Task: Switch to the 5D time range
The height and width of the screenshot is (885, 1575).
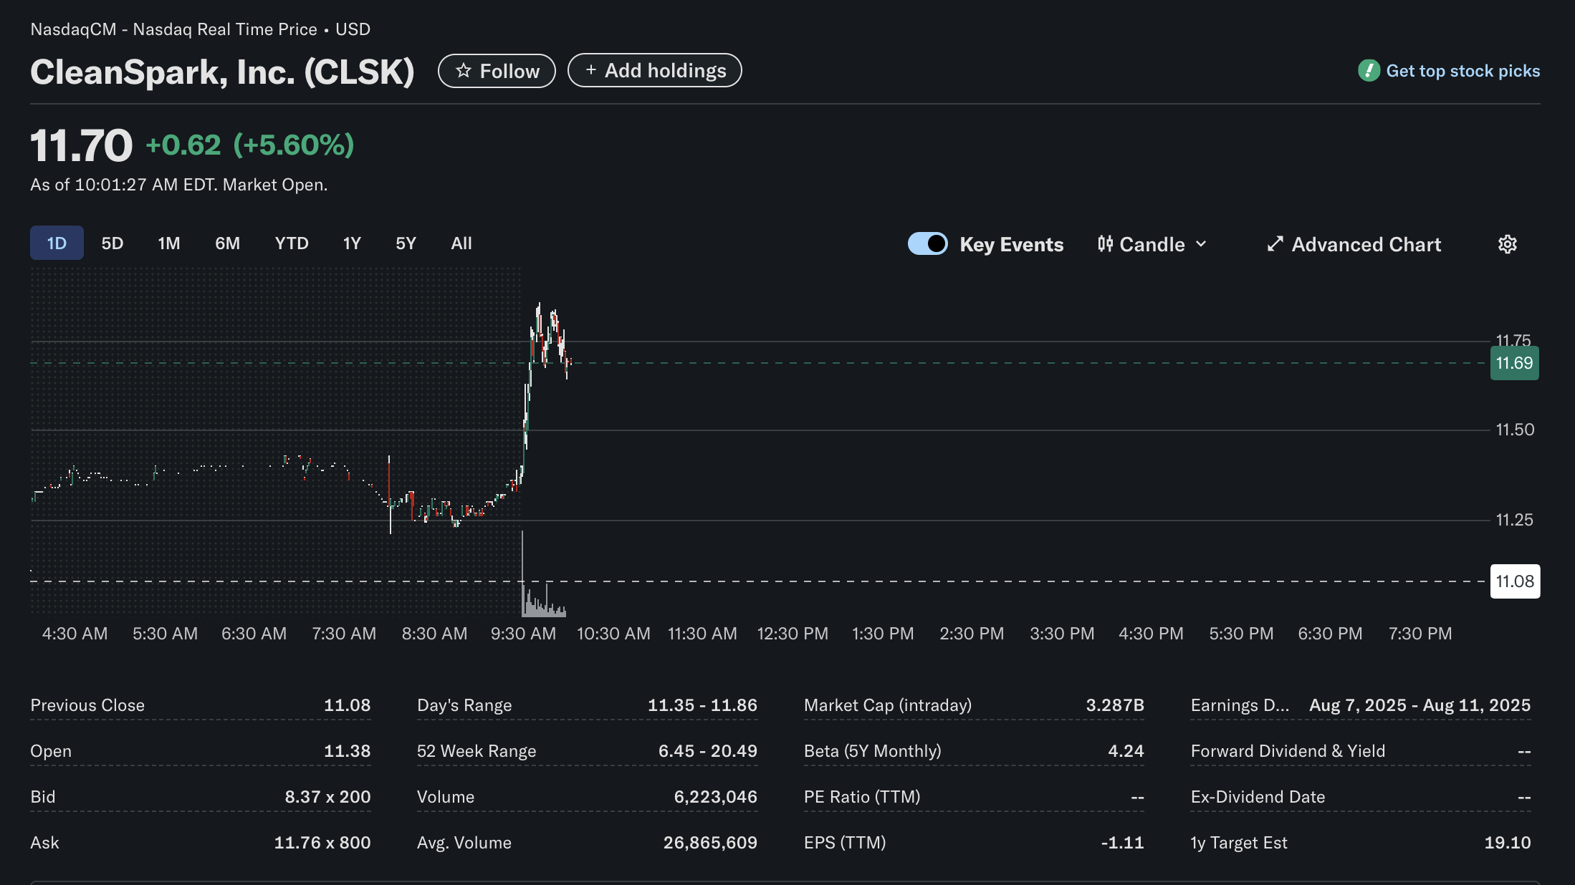Action: point(112,243)
